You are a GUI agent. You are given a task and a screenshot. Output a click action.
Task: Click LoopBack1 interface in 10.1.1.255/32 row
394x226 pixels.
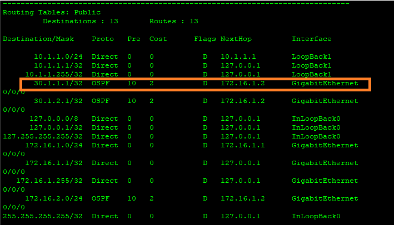coord(312,75)
